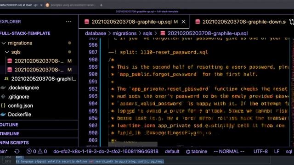Click the EXPLORER panel title
Viewport: 294px width, 165px height.
tap(10, 22)
